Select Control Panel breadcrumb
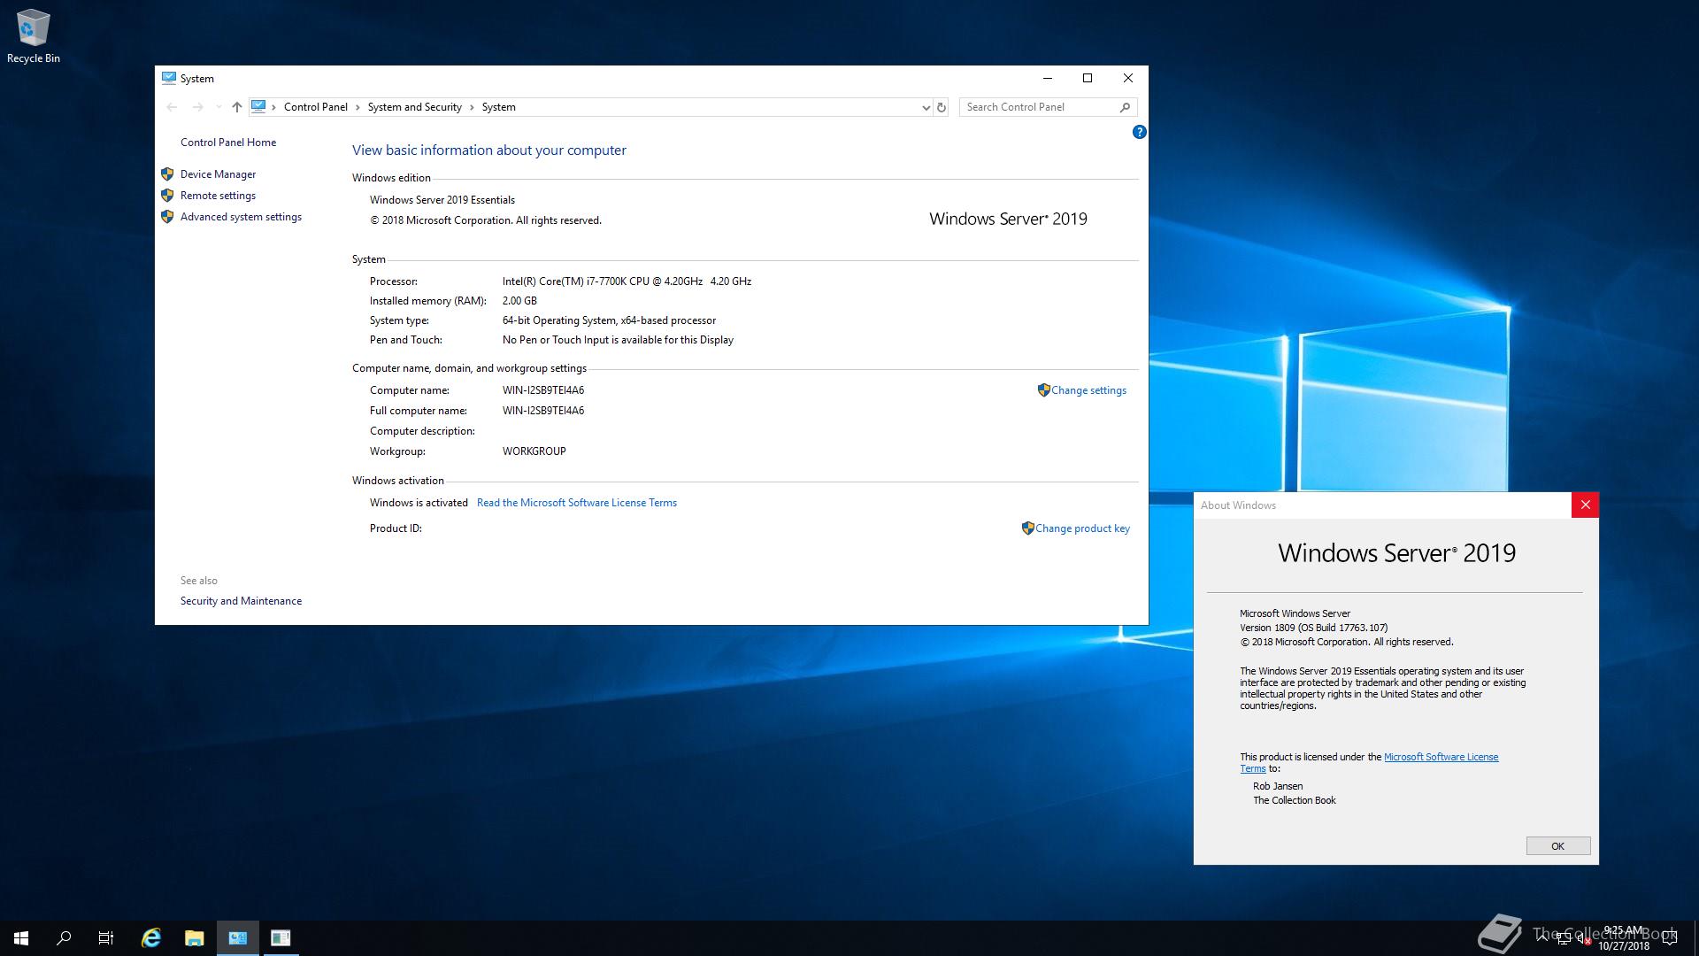This screenshot has height=956, width=1699. (x=315, y=107)
